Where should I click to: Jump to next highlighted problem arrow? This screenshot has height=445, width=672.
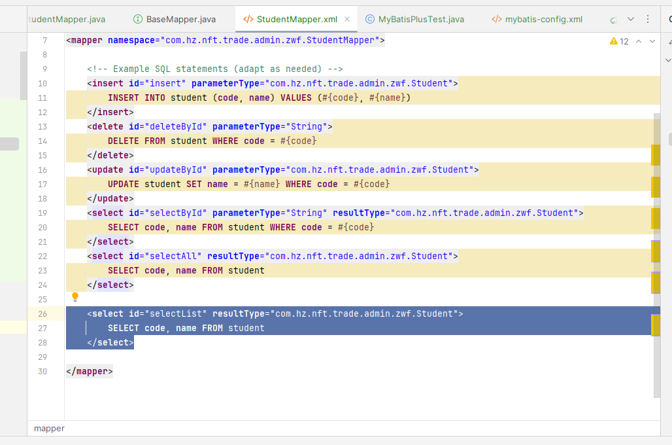coord(652,41)
